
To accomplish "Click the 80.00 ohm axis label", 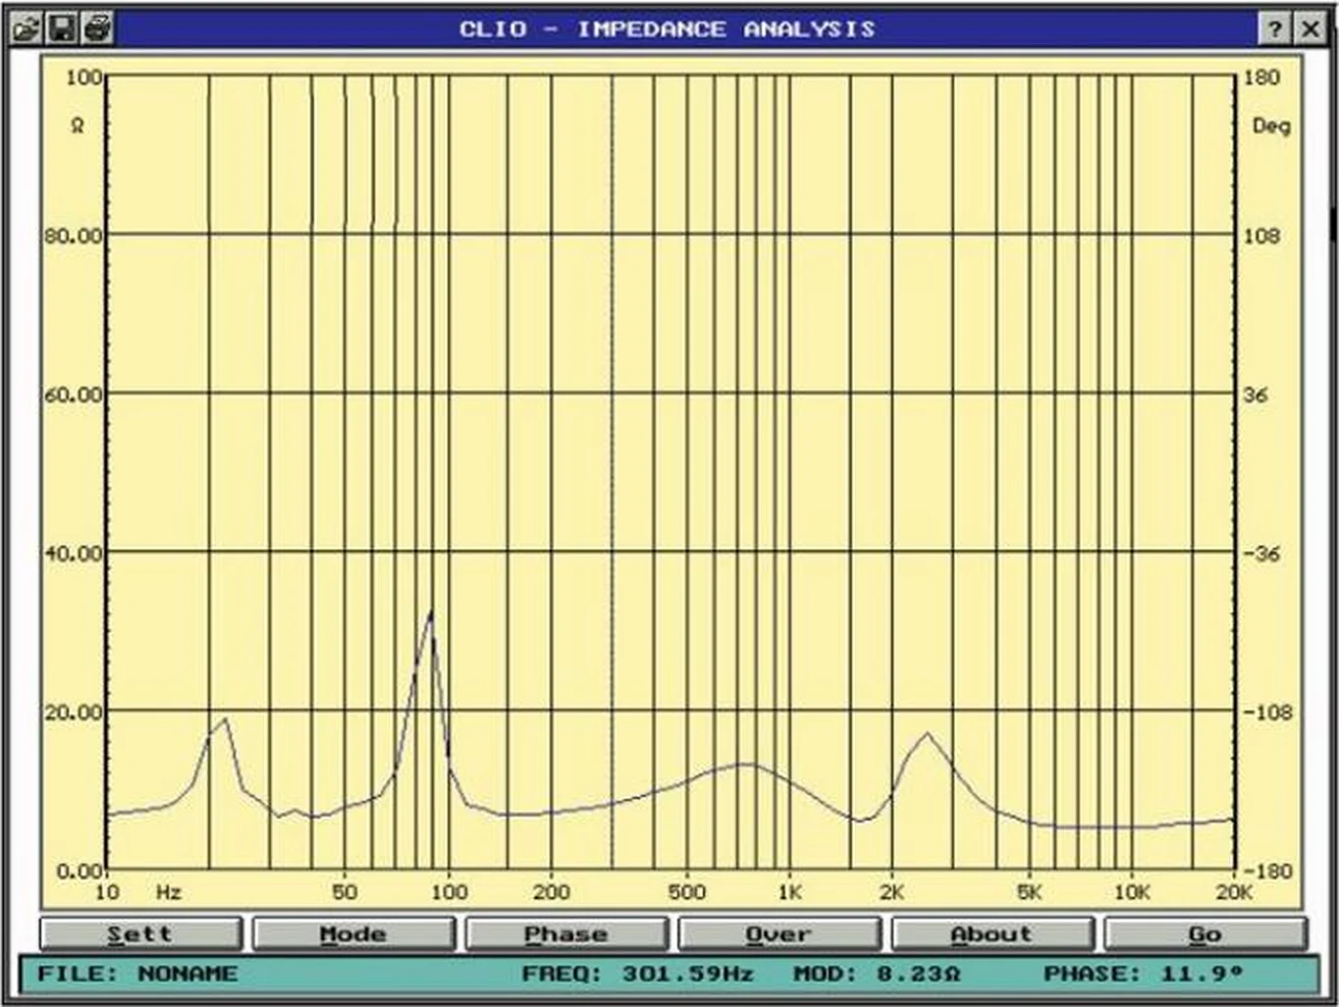I will [x=73, y=236].
